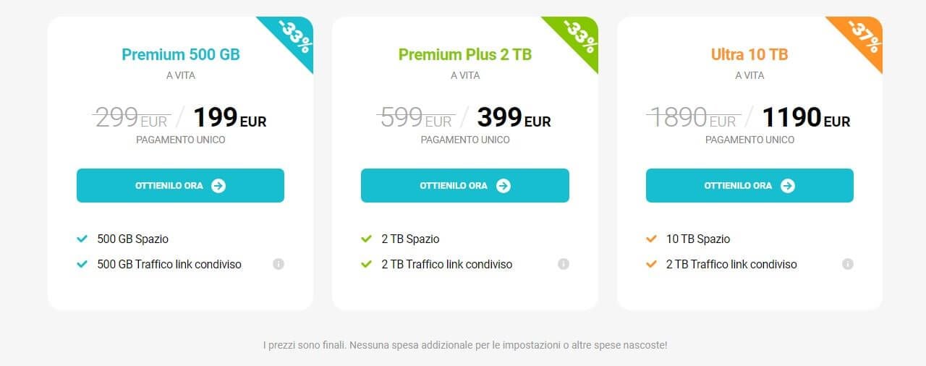The height and width of the screenshot is (366, 926).
Task: Click the Ultra 10 TB plan title
Action: 749,54
